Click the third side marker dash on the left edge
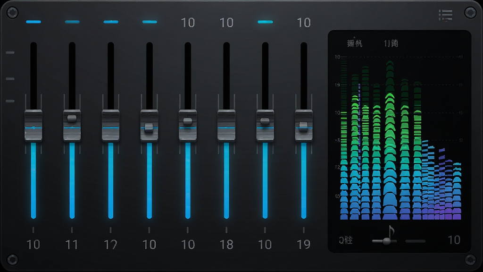This screenshot has height=272, width=483. pyautogui.click(x=10, y=101)
